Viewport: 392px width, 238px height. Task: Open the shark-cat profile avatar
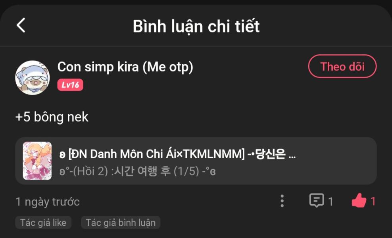[33, 77]
